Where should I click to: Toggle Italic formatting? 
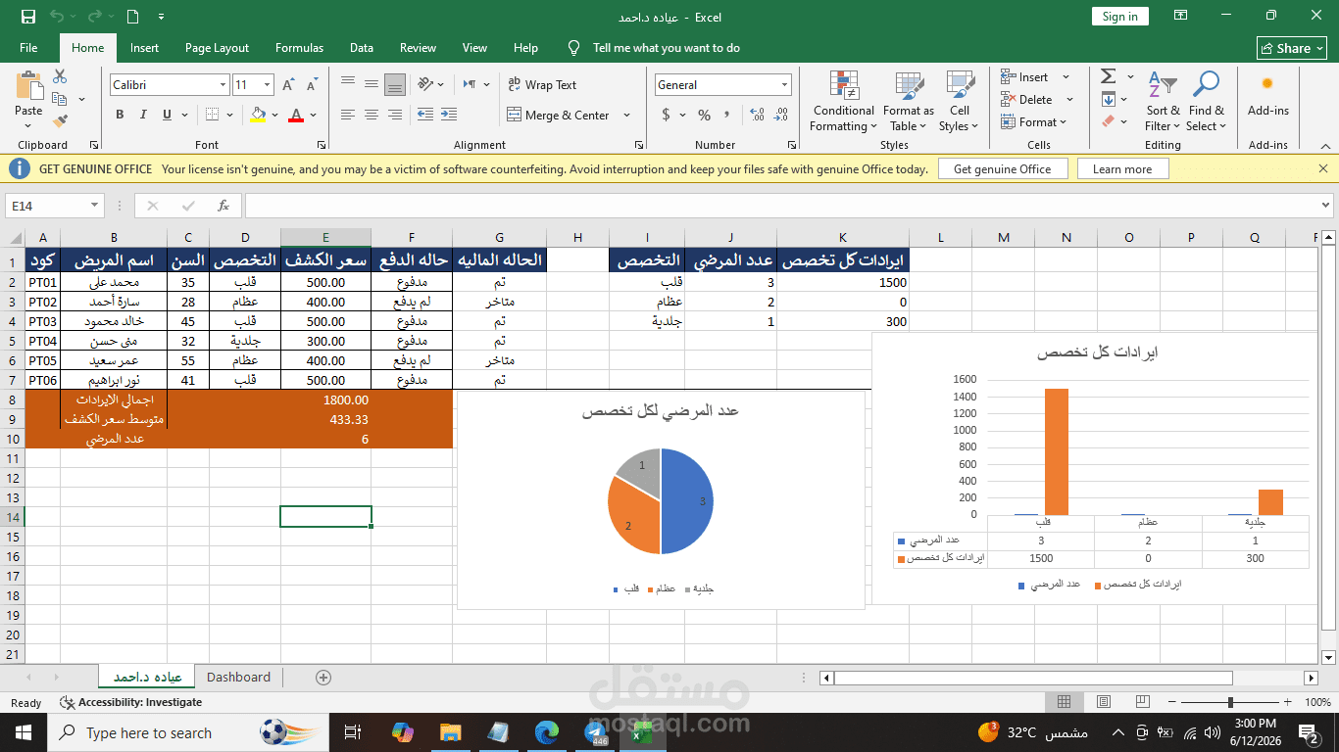click(x=142, y=115)
